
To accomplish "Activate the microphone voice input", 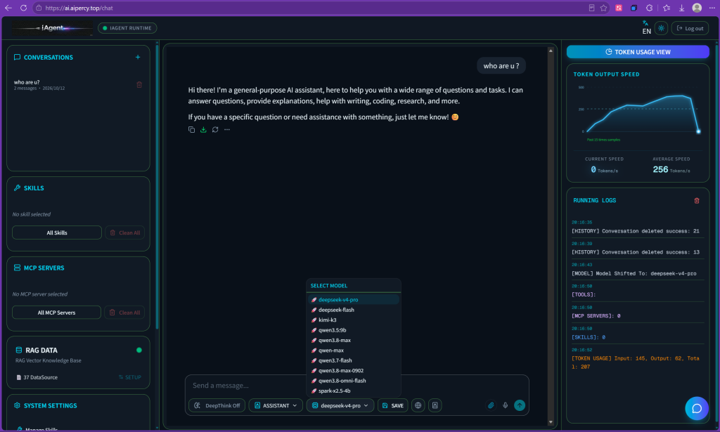I will pos(505,405).
